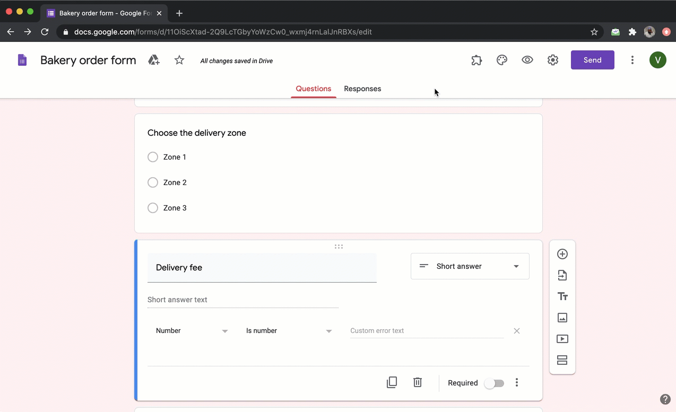Switch to the Responses tab
Screen dimensions: 676x412
(362, 89)
